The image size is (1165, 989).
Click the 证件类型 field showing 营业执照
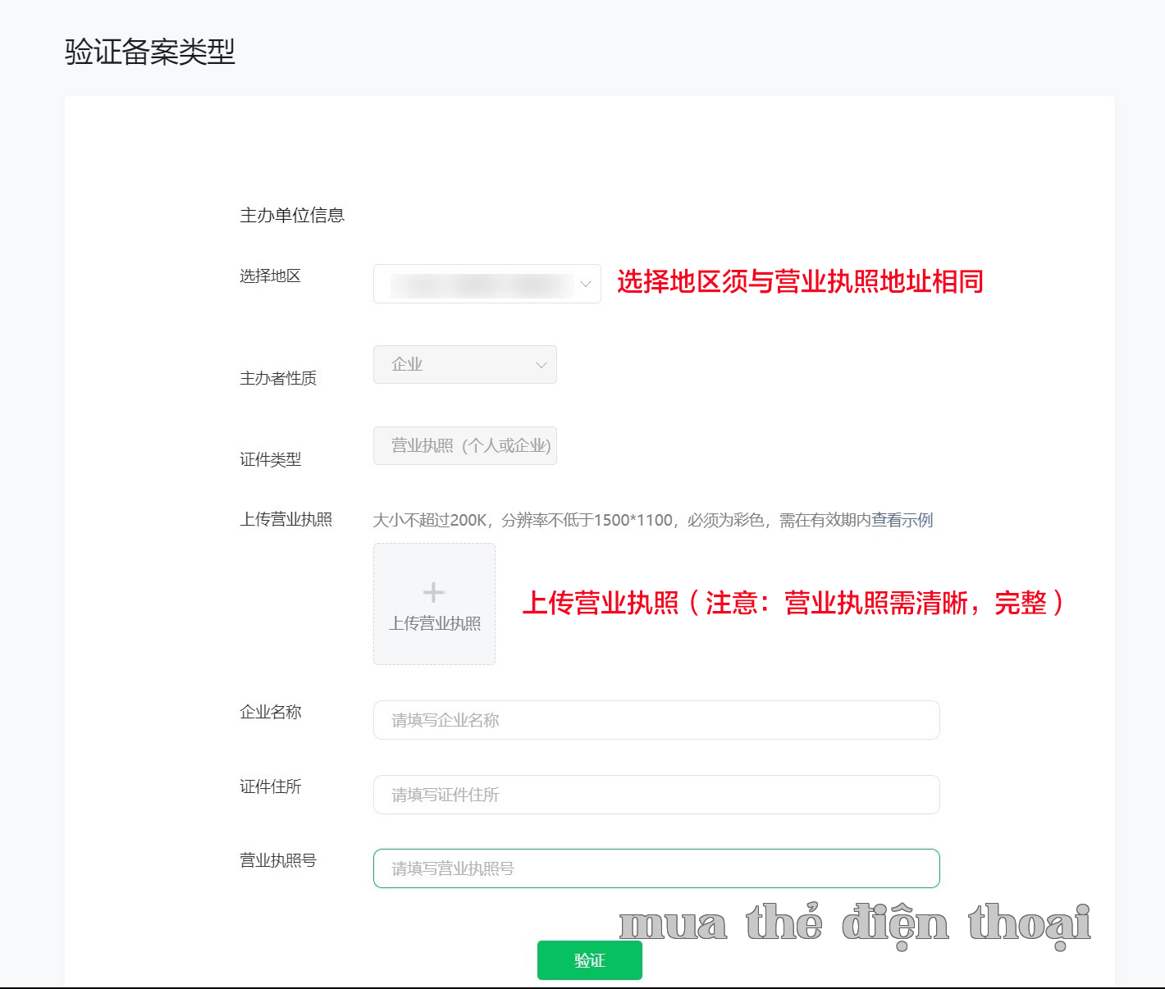click(x=464, y=445)
